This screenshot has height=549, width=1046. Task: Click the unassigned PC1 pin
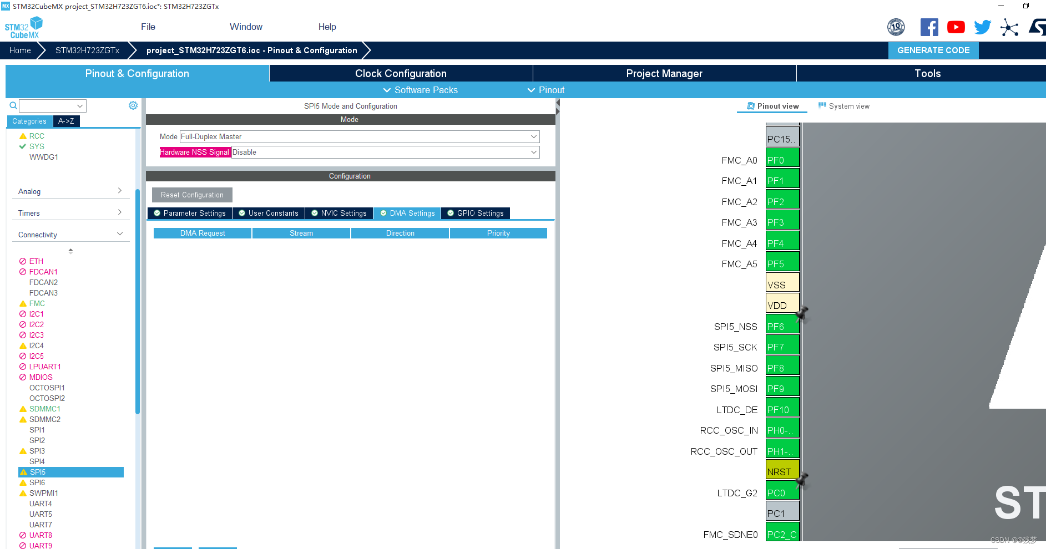[782, 511]
